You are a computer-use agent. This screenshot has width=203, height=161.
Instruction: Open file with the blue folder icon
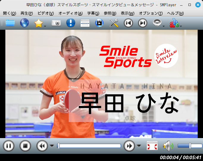(10, 23)
